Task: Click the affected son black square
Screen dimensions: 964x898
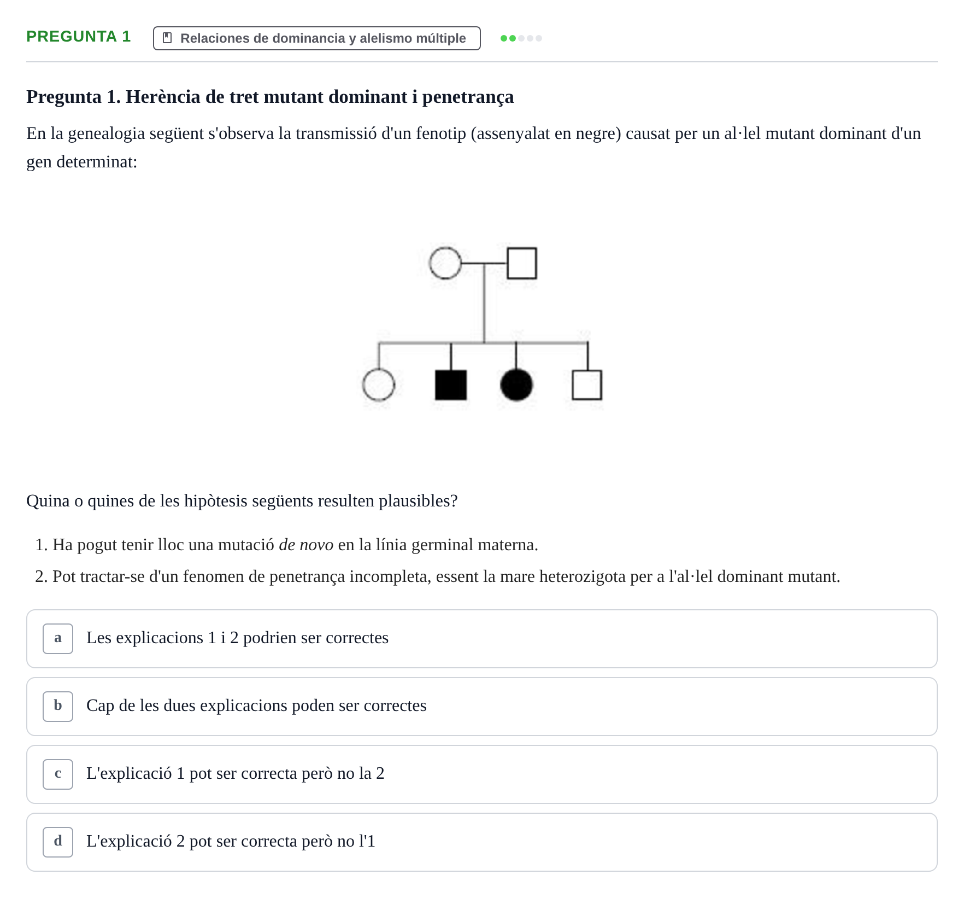Action: tap(451, 385)
